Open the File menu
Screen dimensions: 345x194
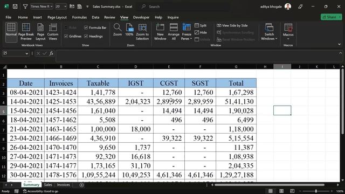pyautogui.click(x=9, y=17)
